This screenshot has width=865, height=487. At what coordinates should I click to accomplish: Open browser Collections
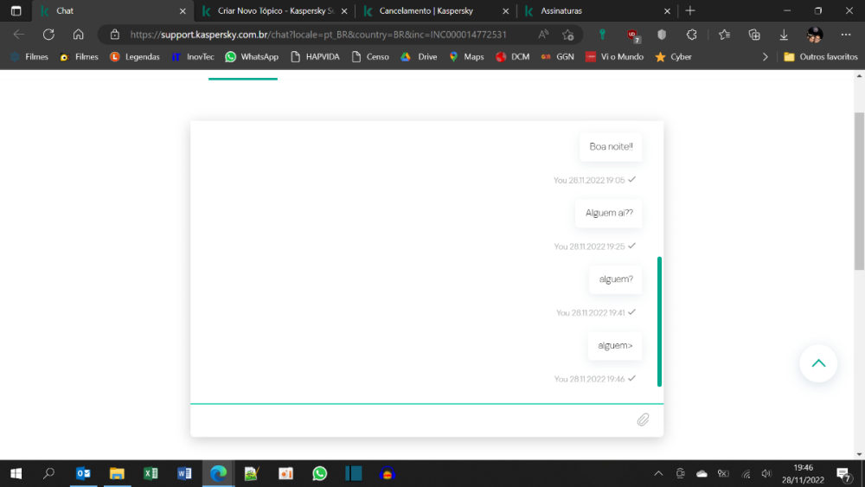[754, 35]
